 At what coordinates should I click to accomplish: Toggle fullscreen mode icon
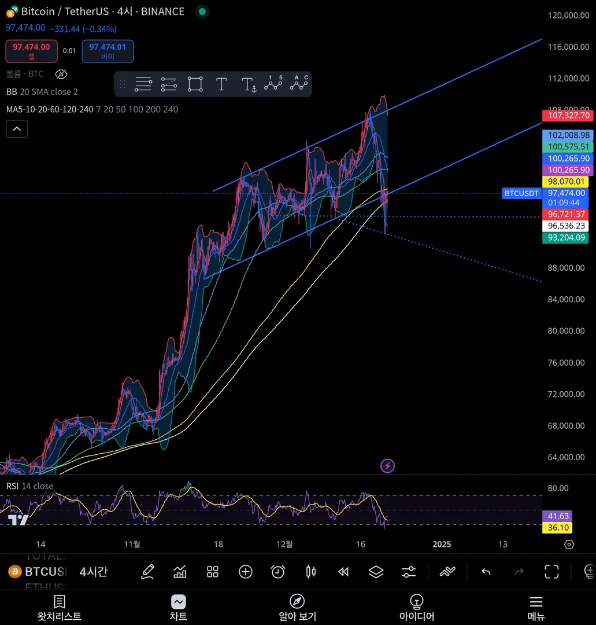coord(551,572)
